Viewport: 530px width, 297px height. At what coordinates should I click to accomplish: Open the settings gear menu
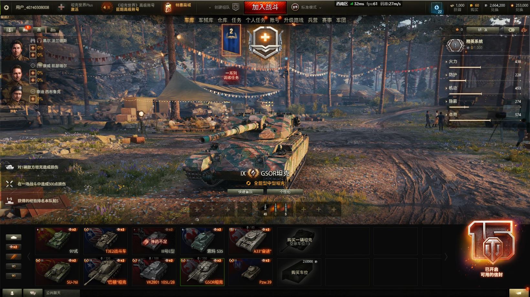pos(6,7)
